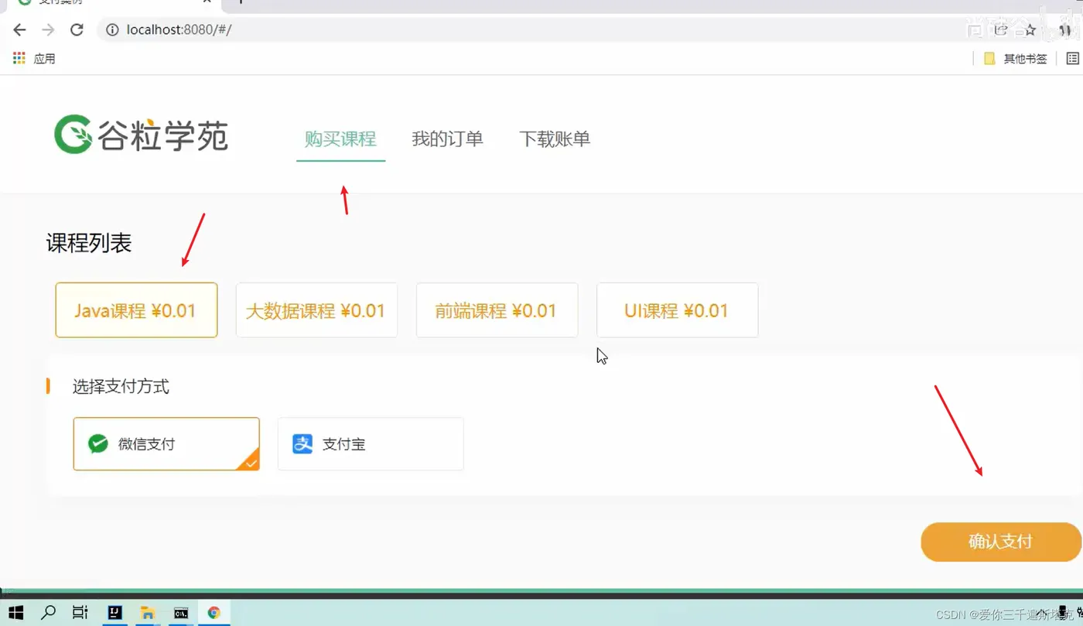Select the Java课程 ¥0.01 course
This screenshot has height=626, width=1083.
pos(136,310)
